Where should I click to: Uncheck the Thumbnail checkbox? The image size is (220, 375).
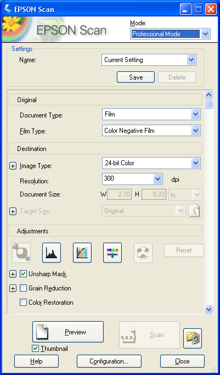[x=35, y=349]
